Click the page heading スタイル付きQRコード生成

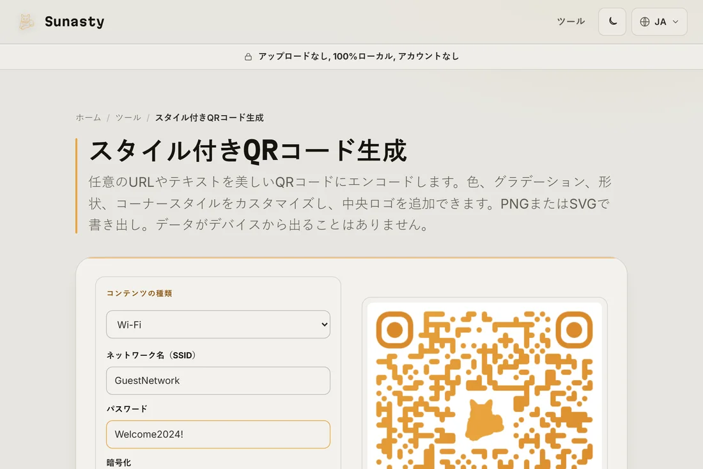tap(248, 150)
